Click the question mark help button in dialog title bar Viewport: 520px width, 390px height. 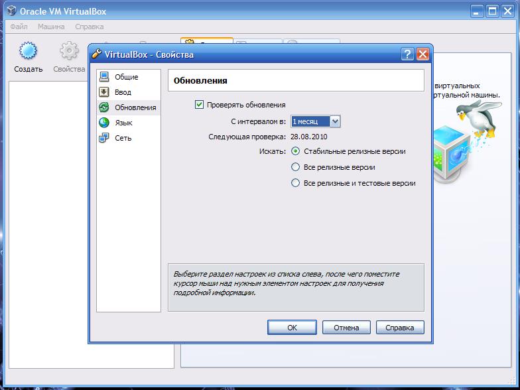click(x=407, y=54)
